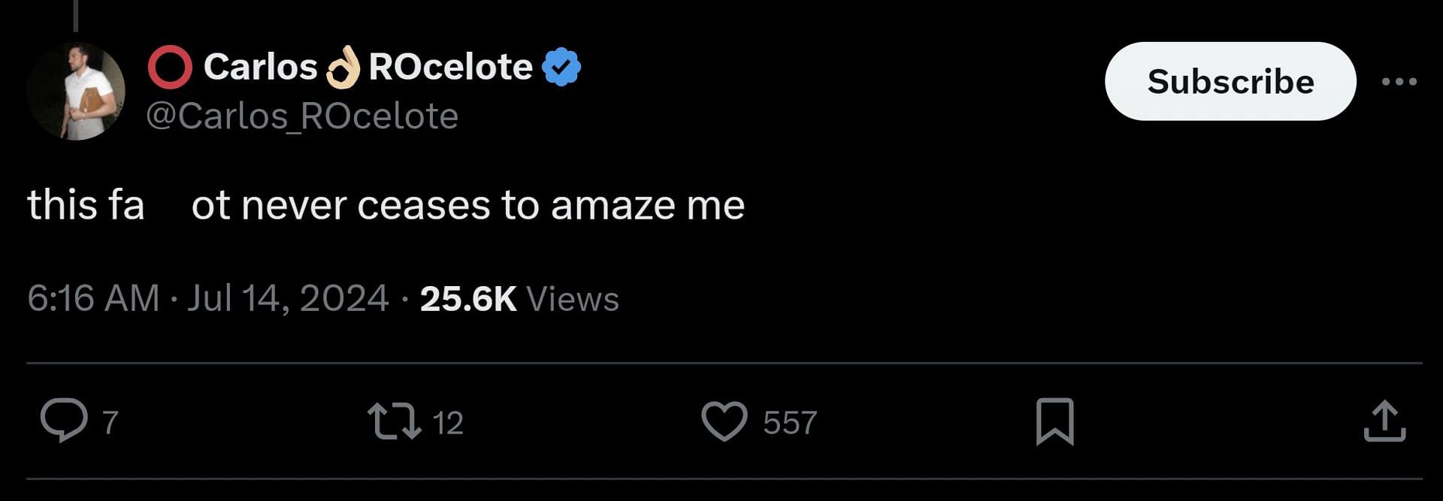Click the 557 likes count
The width and height of the screenshot is (1443, 501).
coord(789,422)
